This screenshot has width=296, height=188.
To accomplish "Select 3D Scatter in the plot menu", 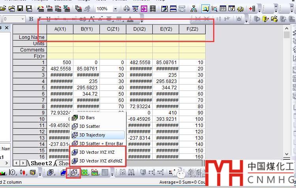I will pyautogui.click(x=89, y=126).
